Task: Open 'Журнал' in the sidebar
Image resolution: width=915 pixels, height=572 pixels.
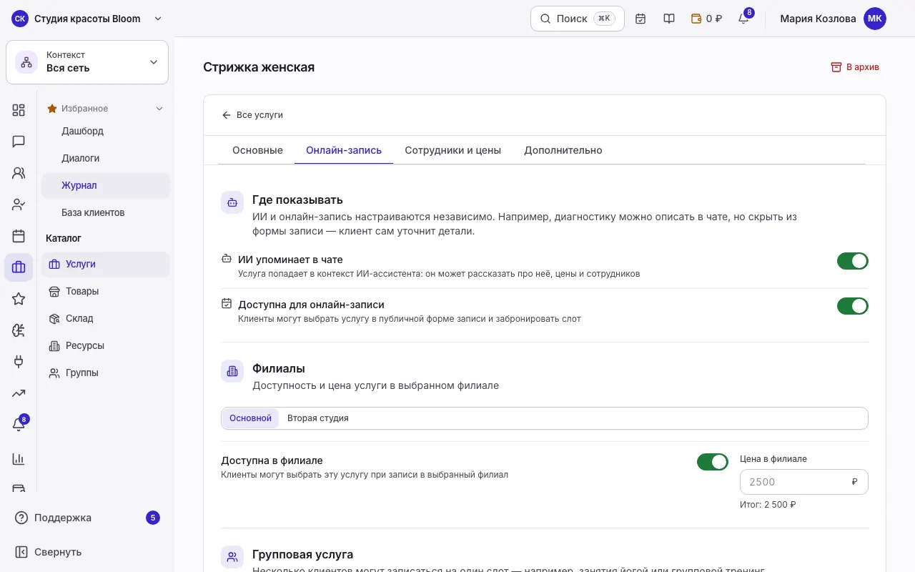Action: pos(106,185)
